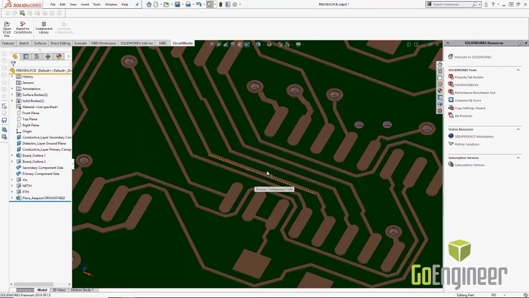Click the Open folder icon in top toolbar
This screenshot has width=529, height=298.
click(x=166, y=4)
